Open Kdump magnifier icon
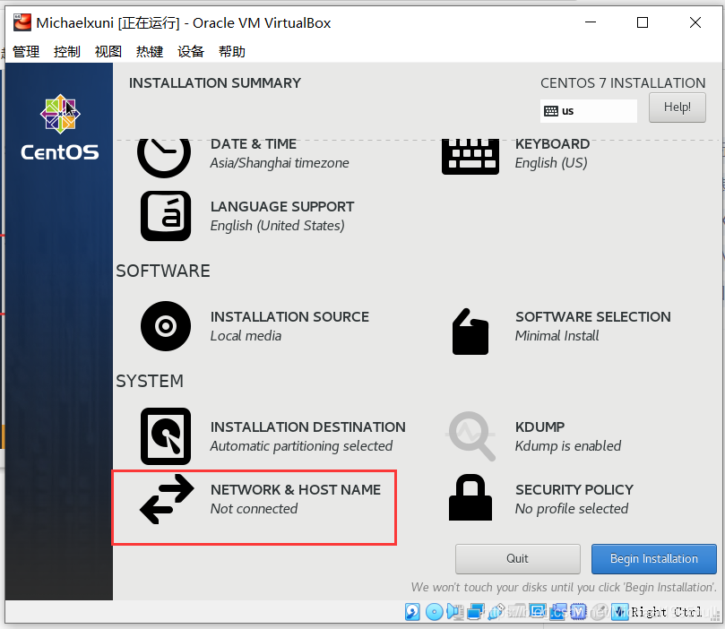 click(x=470, y=436)
